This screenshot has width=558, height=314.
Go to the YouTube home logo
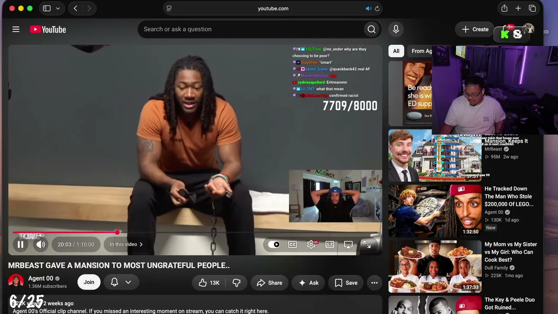[48, 29]
